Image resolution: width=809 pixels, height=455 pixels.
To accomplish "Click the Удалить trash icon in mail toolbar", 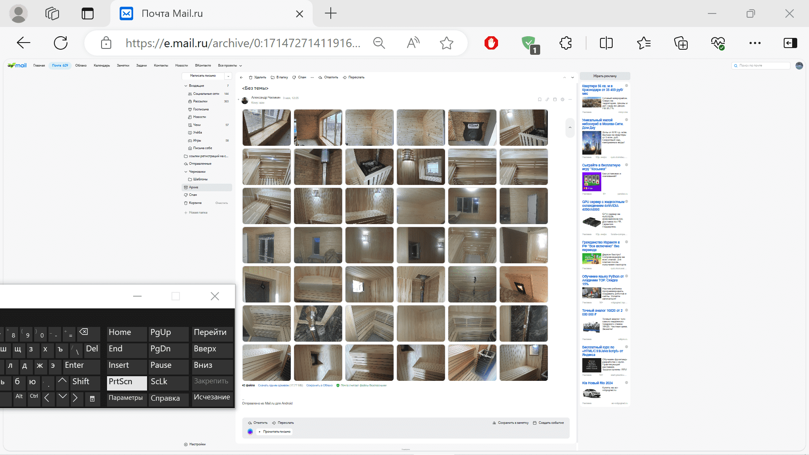I will click(x=251, y=78).
